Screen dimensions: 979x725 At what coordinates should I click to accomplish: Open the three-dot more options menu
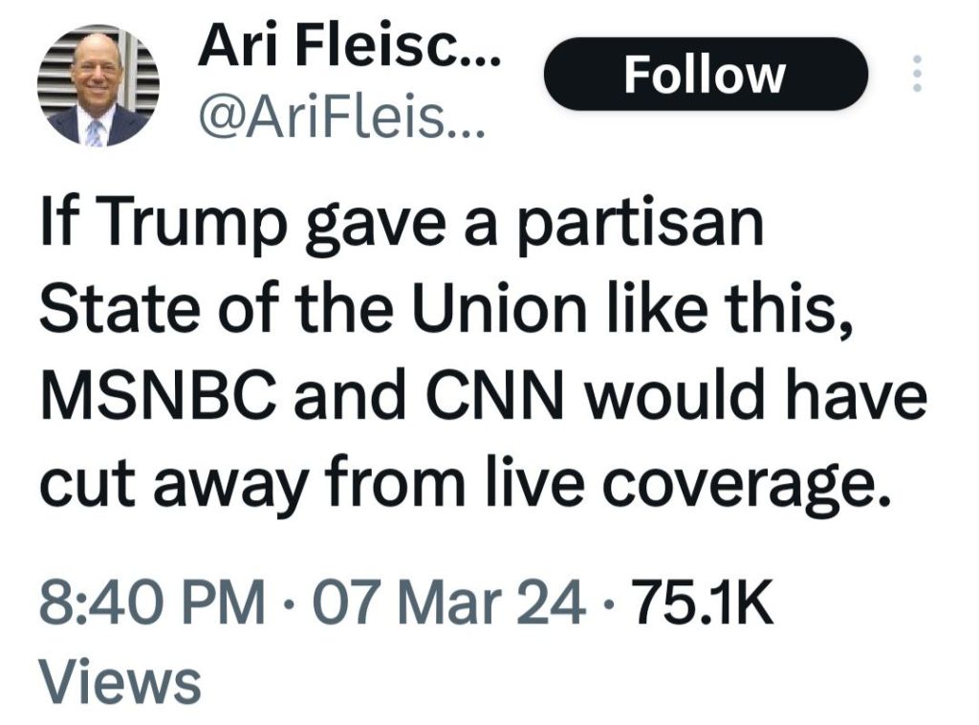[x=918, y=75]
